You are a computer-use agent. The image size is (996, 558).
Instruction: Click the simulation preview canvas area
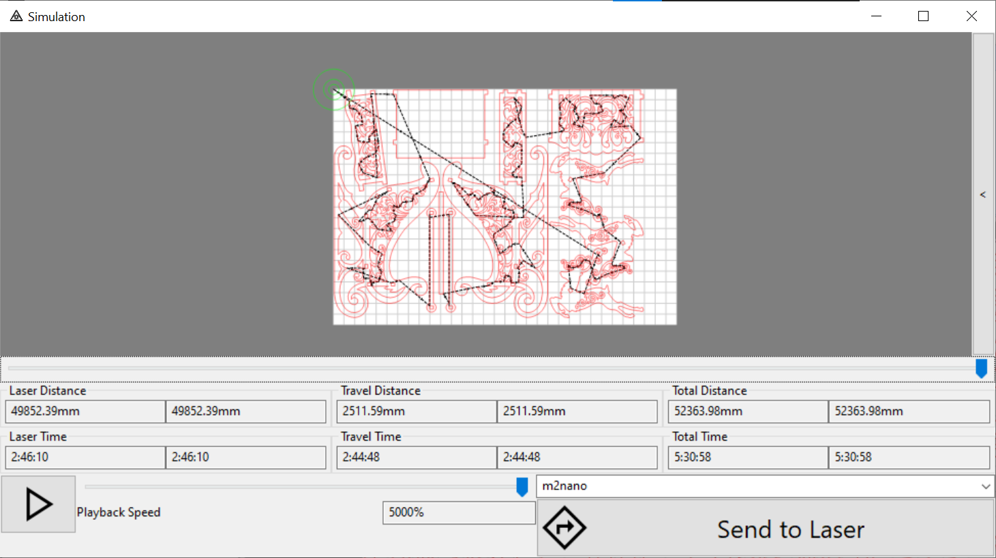click(x=504, y=204)
